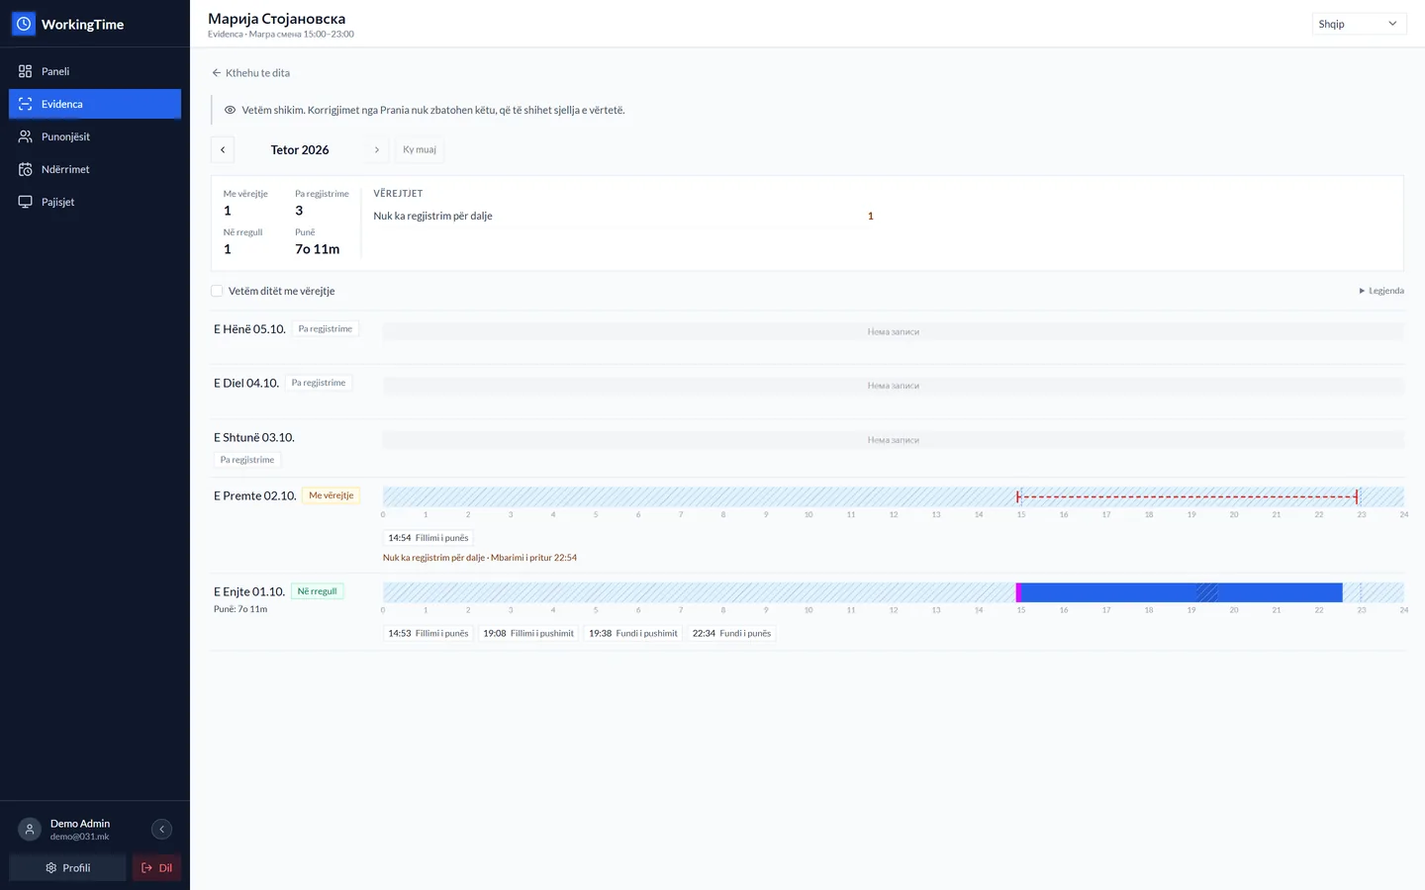The height and width of the screenshot is (890, 1425).
Task: Click the WorkingTime clock logo icon
Action: click(x=24, y=24)
